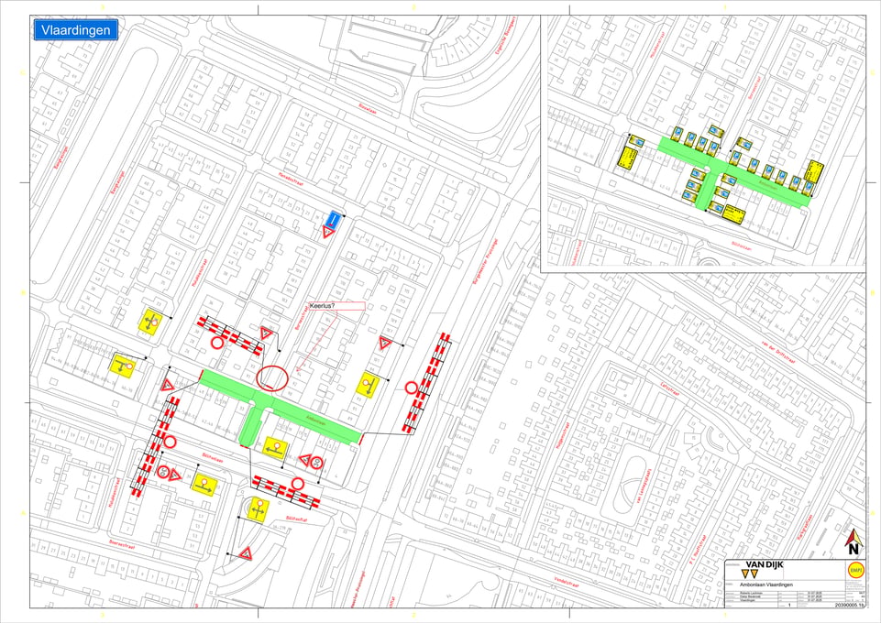
Task: Select the round yellow EMPI logo
Action: pos(855,570)
